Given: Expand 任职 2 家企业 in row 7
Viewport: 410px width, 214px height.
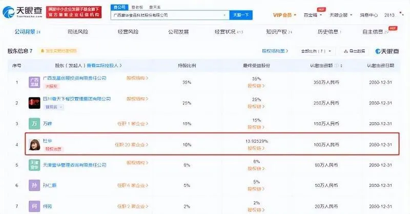Looking at the screenshot, I should point(133,206).
